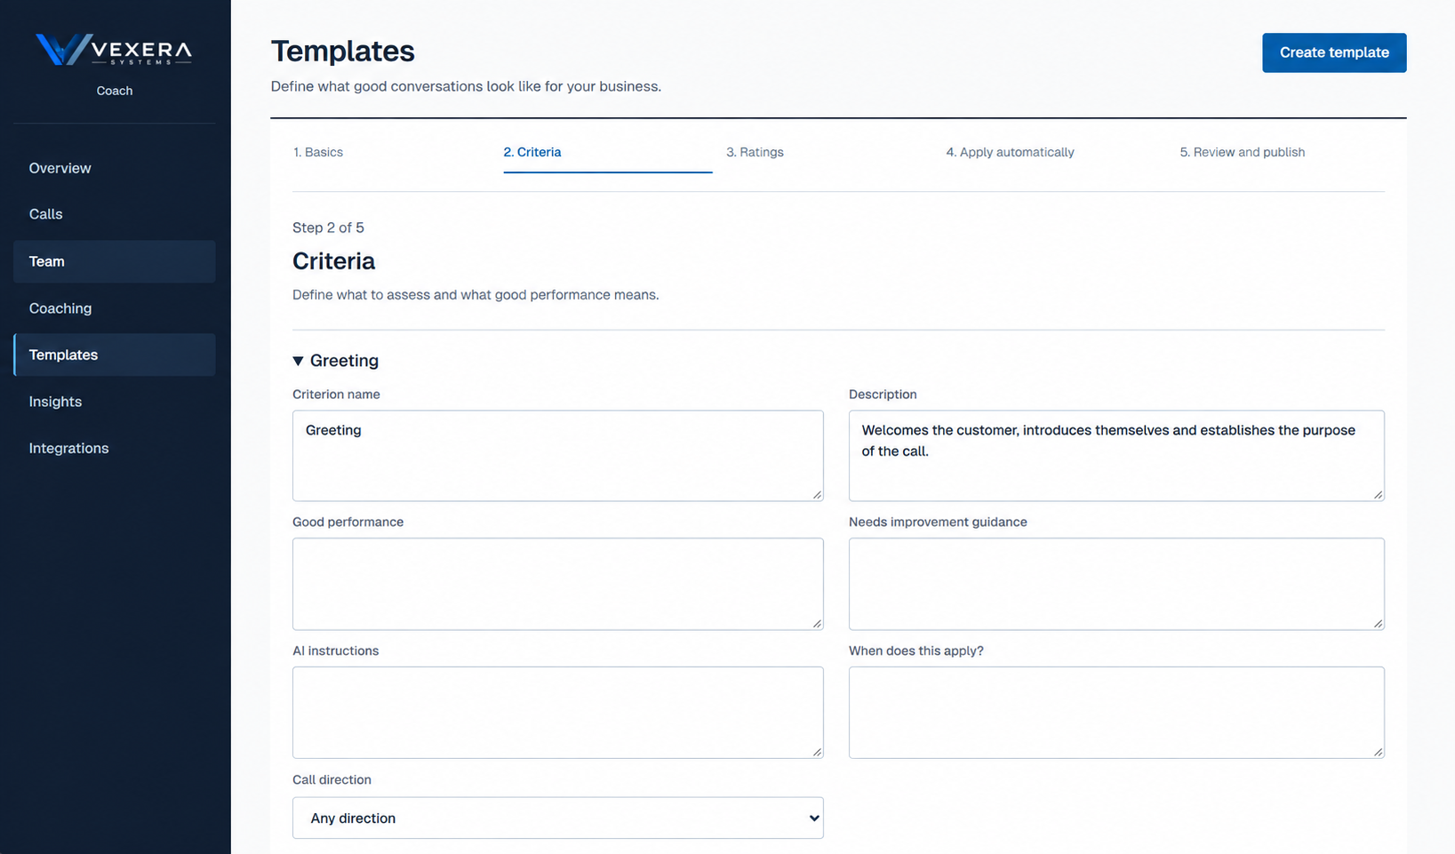The image size is (1455, 854).
Task: Click the Description text area
Action: (x=1116, y=455)
